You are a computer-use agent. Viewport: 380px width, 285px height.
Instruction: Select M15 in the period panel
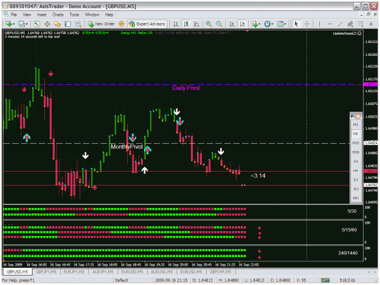point(356,143)
